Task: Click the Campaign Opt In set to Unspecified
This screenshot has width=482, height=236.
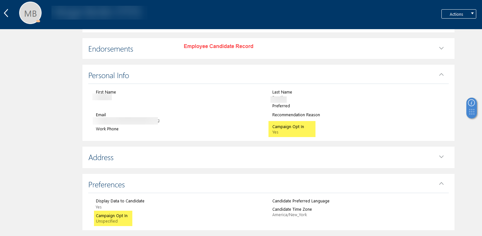Action: [x=113, y=218]
